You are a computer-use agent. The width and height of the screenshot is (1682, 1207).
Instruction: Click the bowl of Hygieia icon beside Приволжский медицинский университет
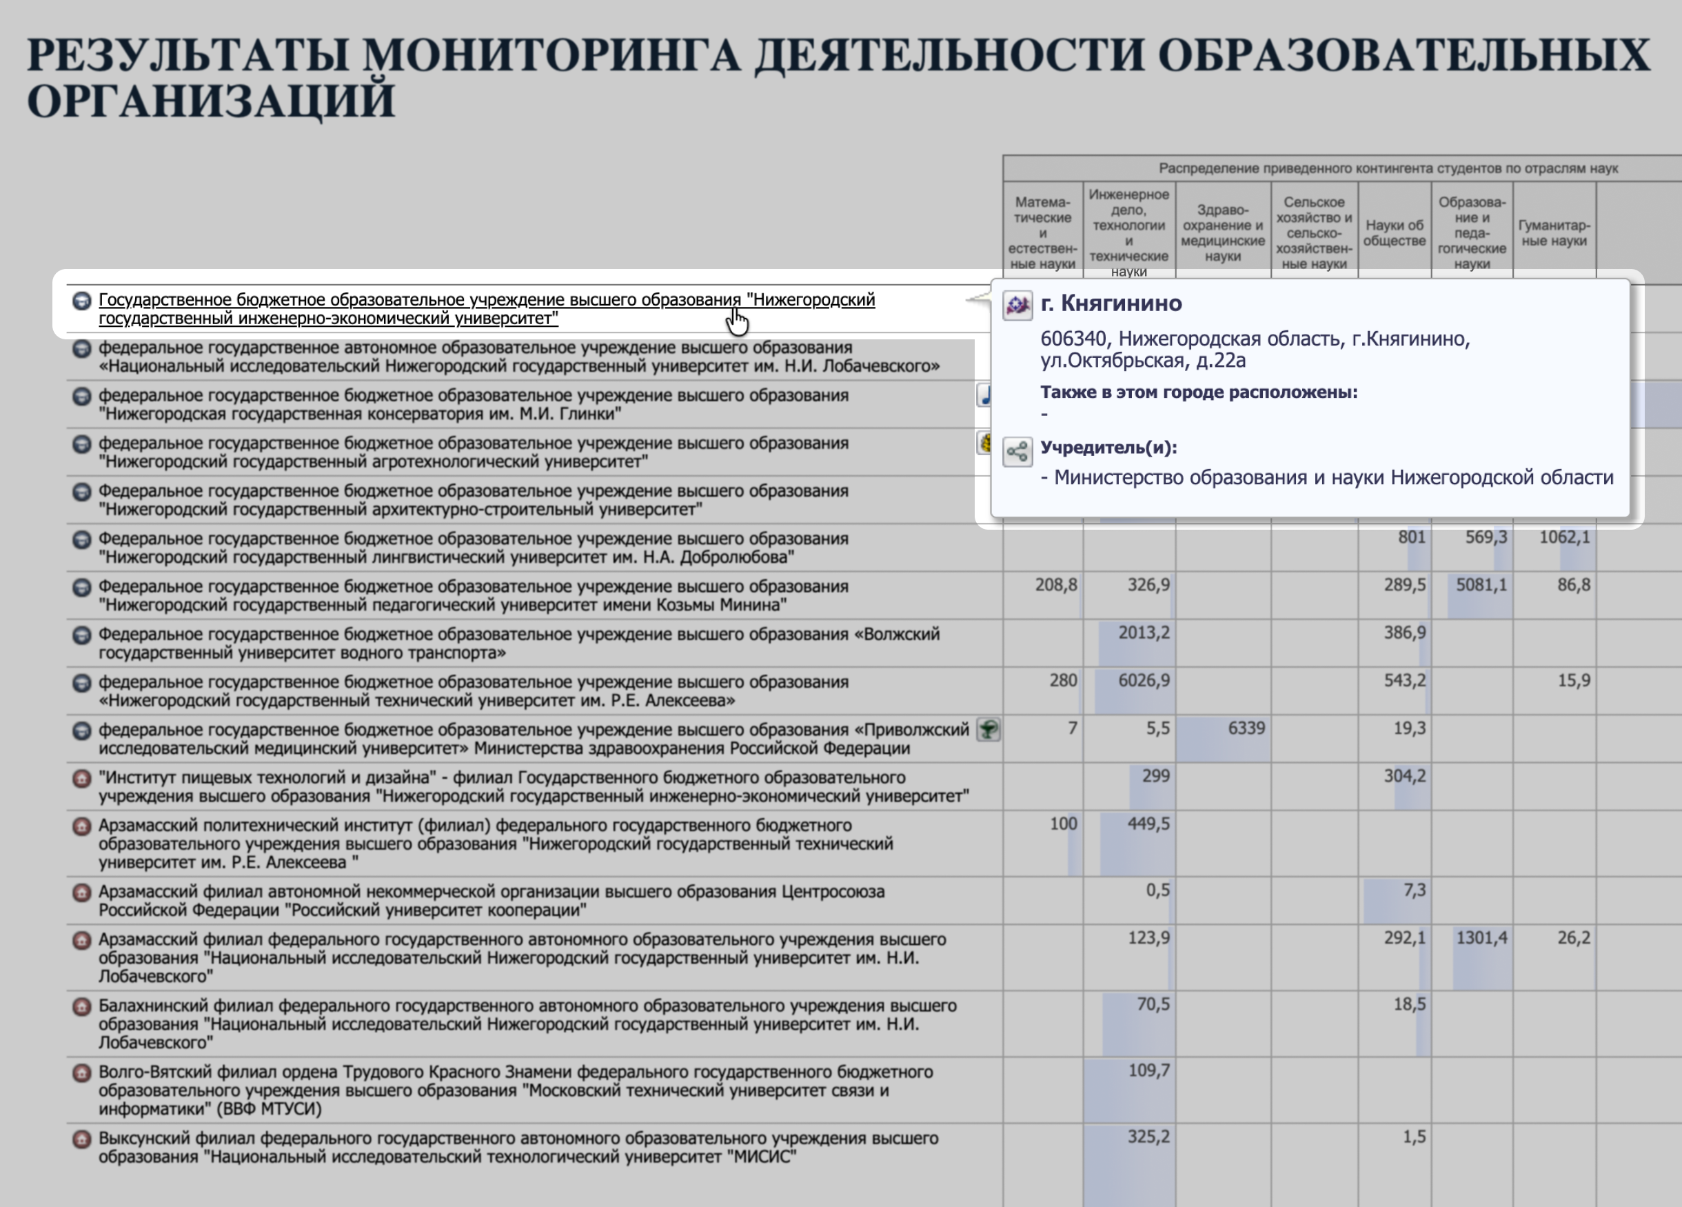tap(989, 732)
